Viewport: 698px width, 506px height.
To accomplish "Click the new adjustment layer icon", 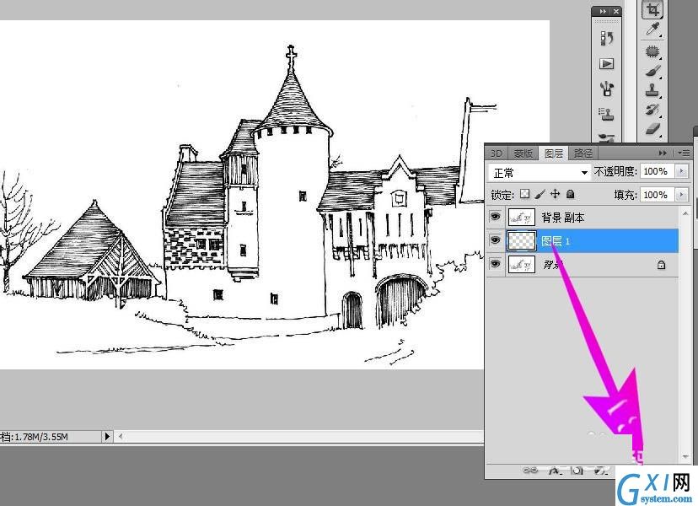I will (x=601, y=471).
